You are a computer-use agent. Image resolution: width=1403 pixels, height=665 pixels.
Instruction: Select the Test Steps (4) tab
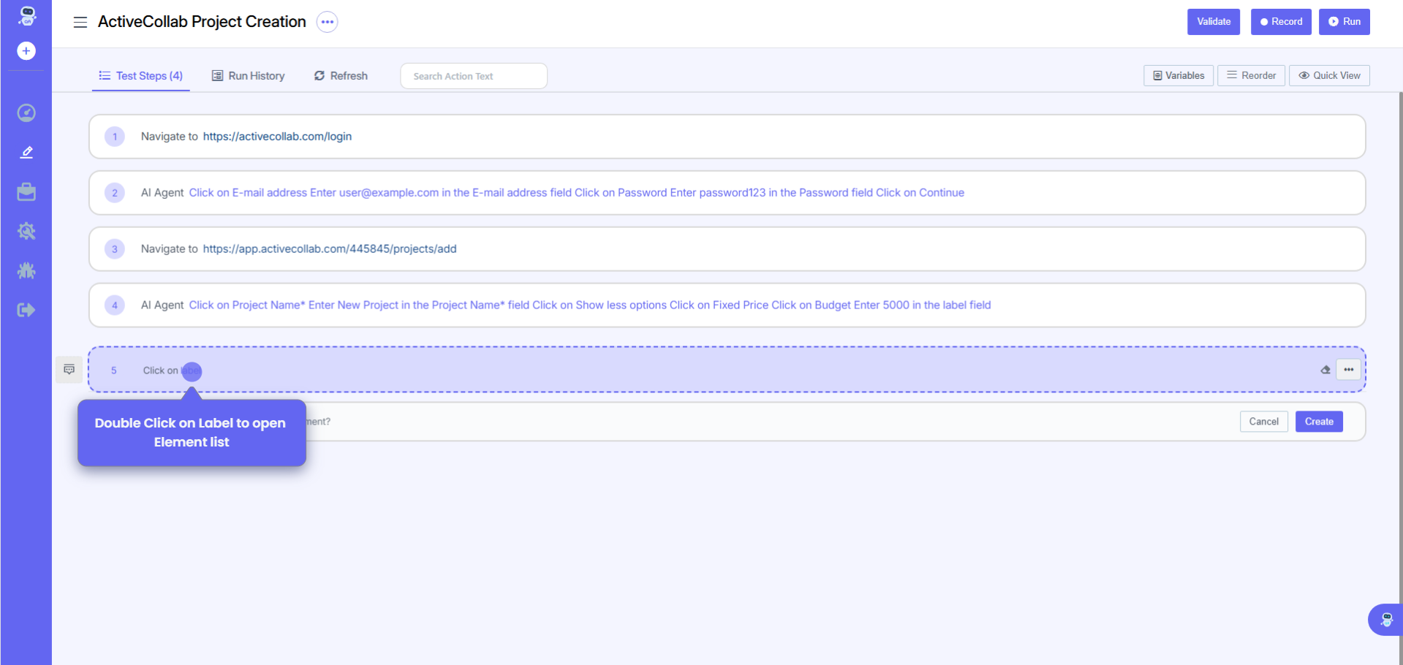click(141, 76)
